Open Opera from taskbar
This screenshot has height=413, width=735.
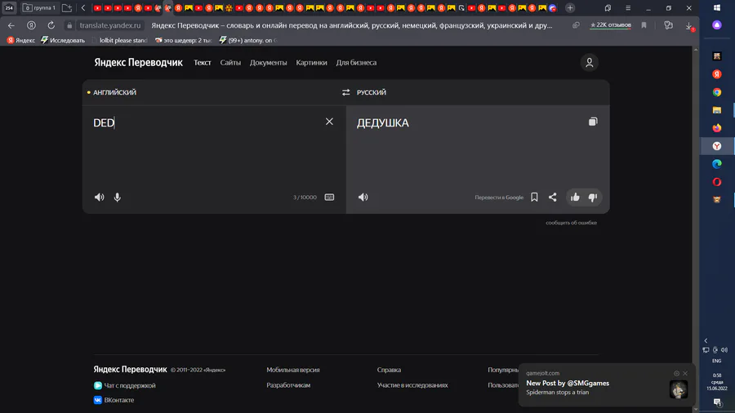point(717,182)
